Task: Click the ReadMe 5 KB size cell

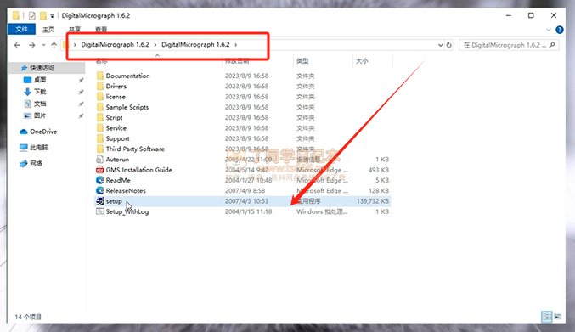Action: click(381, 180)
